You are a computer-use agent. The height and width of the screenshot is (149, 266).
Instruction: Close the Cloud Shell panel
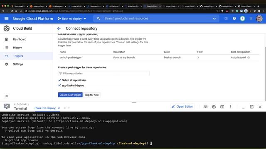tap(260, 107)
